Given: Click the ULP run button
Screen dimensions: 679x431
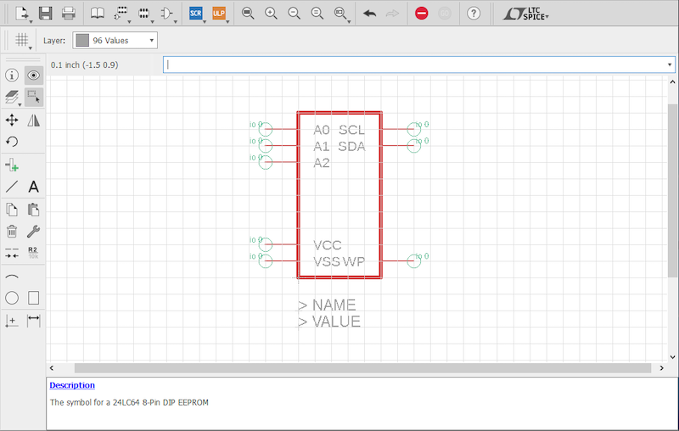Looking at the screenshot, I should (x=219, y=14).
